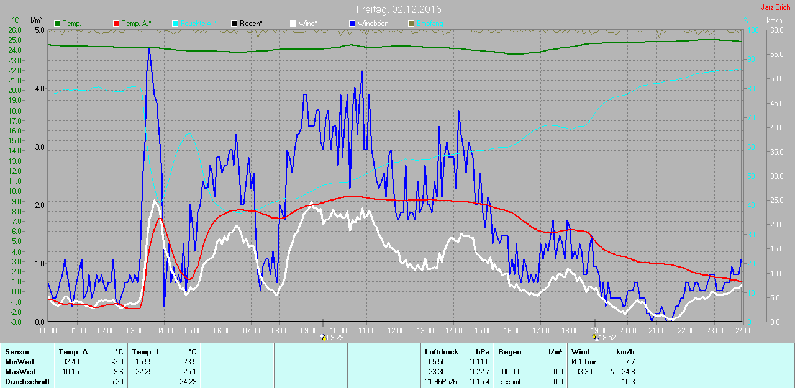Click the Jarz Erich author text
Image resolution: width=795 pixels, height=388 pixels.
pyautogui.click(x=775, y=7)
